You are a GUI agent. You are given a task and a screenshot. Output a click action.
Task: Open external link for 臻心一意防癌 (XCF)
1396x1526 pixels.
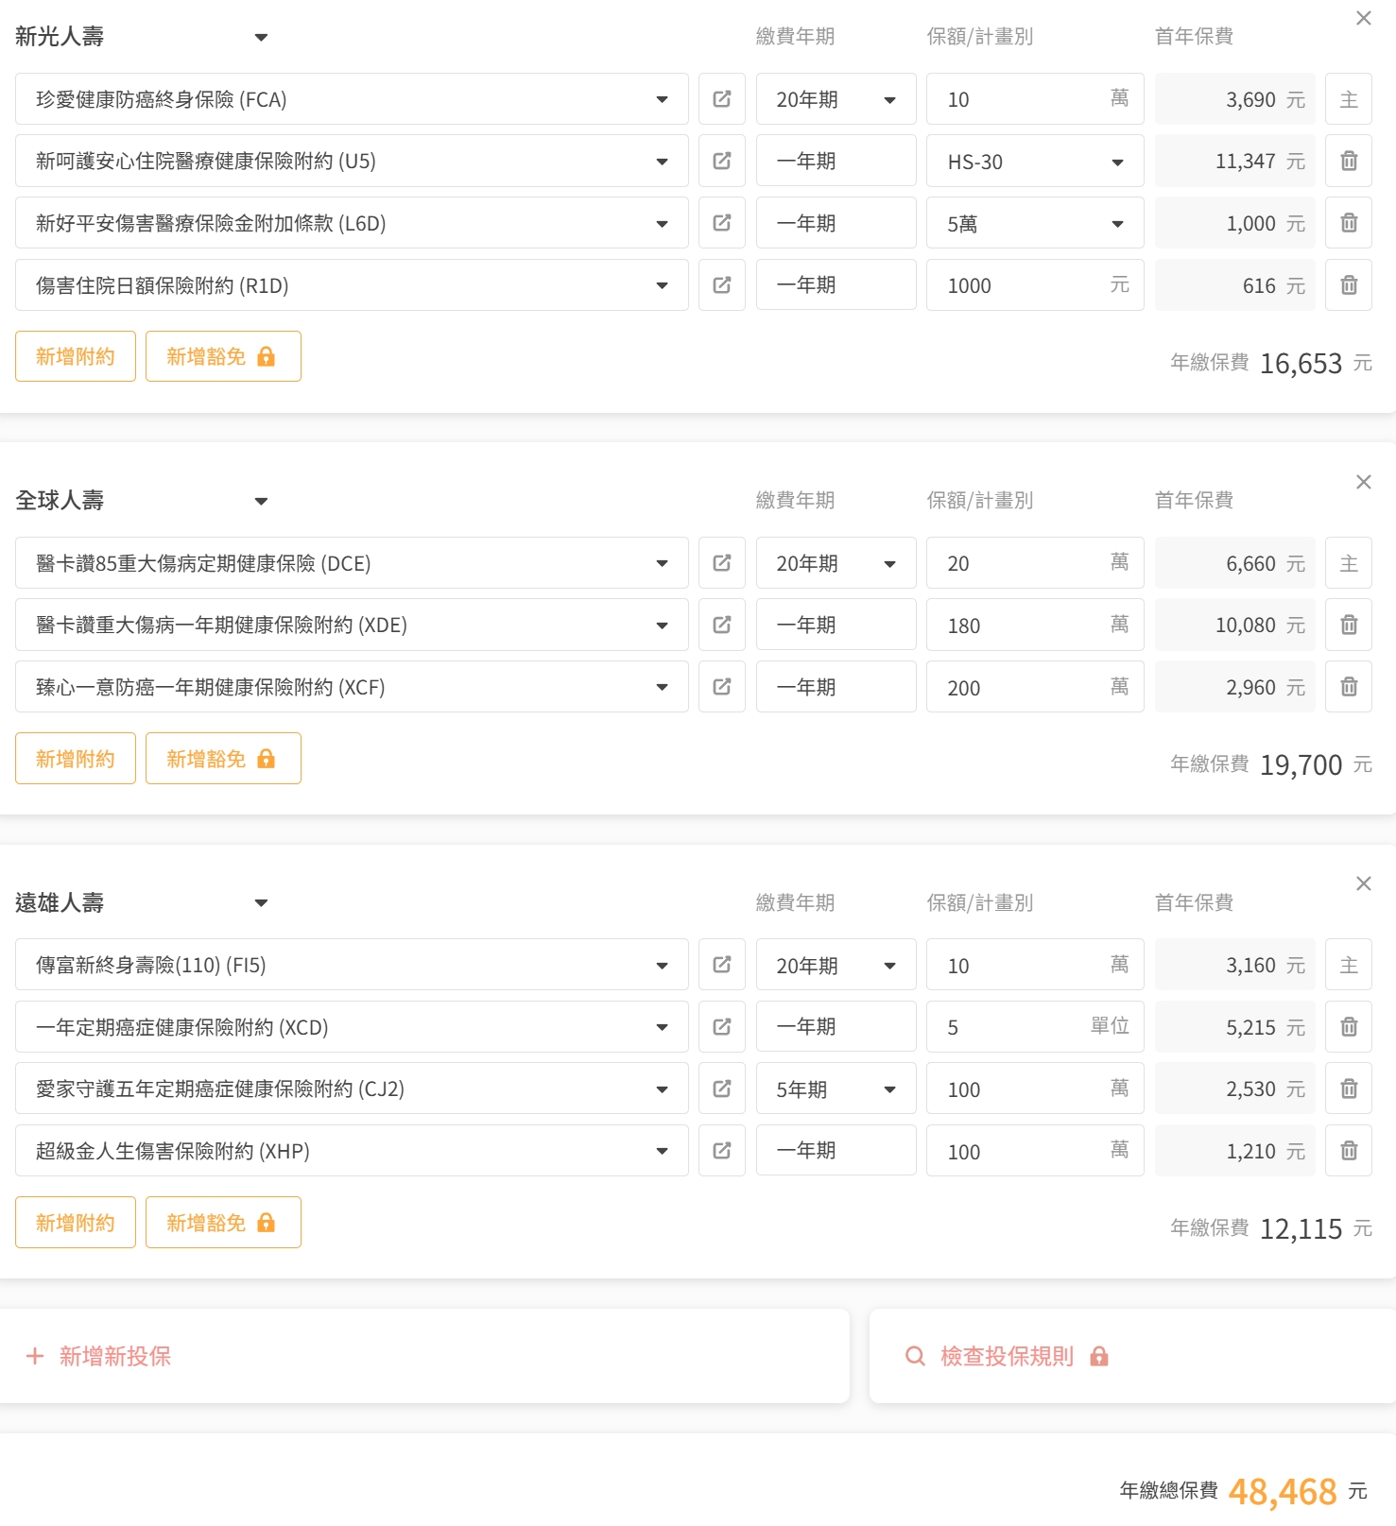click(722, 687)
